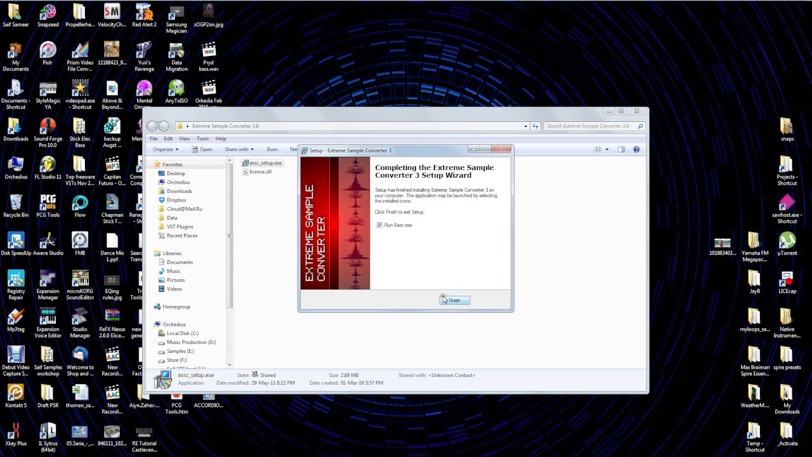This screenshot has width=812, height=457.
Task: Click the Explorer Back navigation arrow
Action: pos(152,126)
